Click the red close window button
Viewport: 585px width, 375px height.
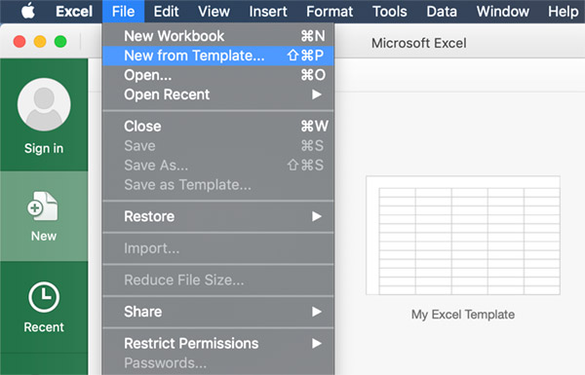[19, 41]
